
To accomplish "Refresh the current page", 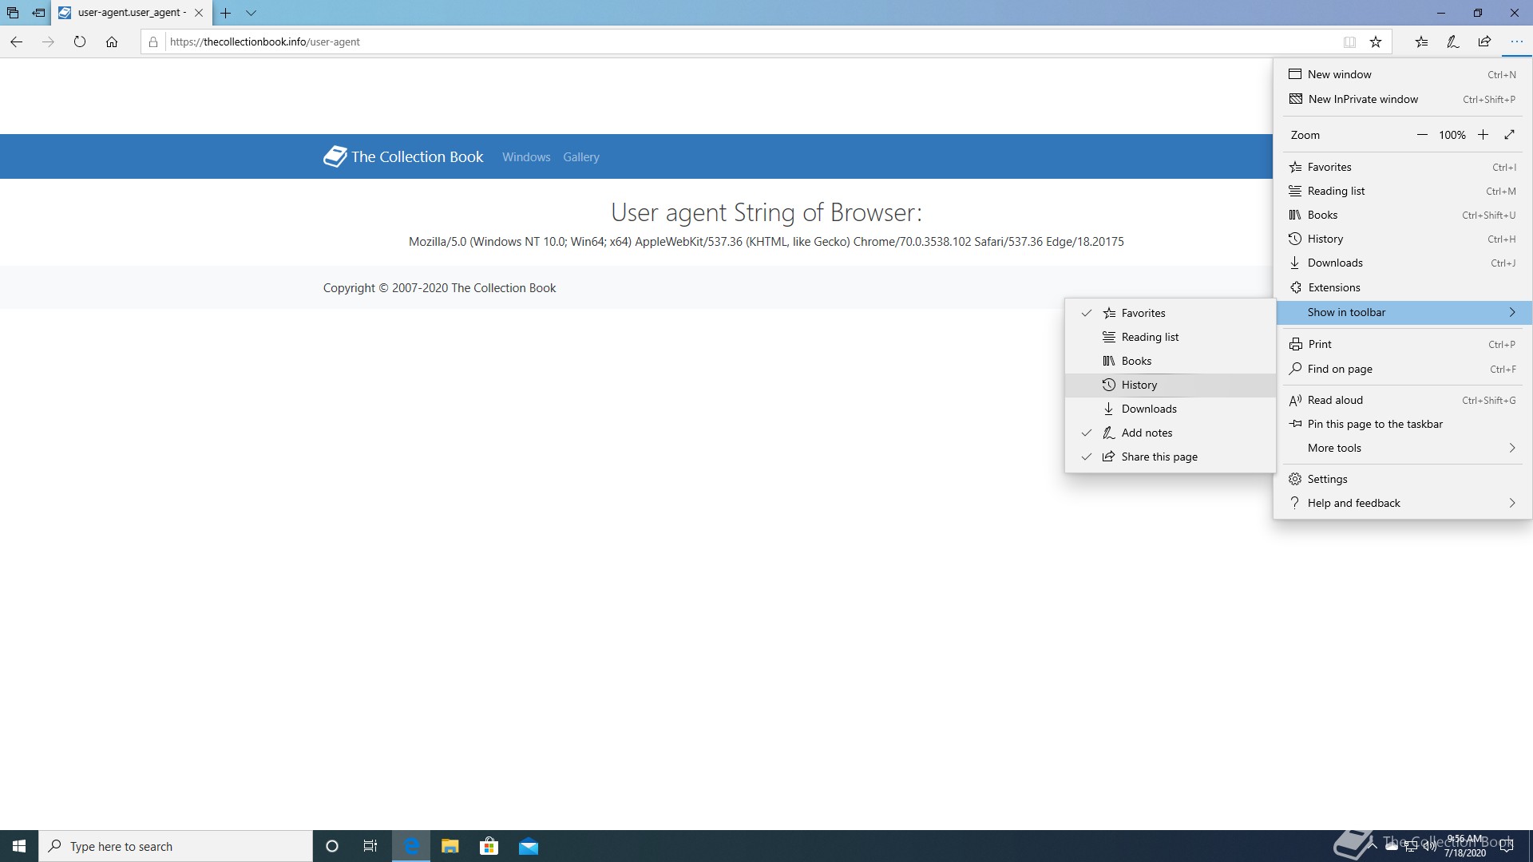I will click(x=80, y=42).
